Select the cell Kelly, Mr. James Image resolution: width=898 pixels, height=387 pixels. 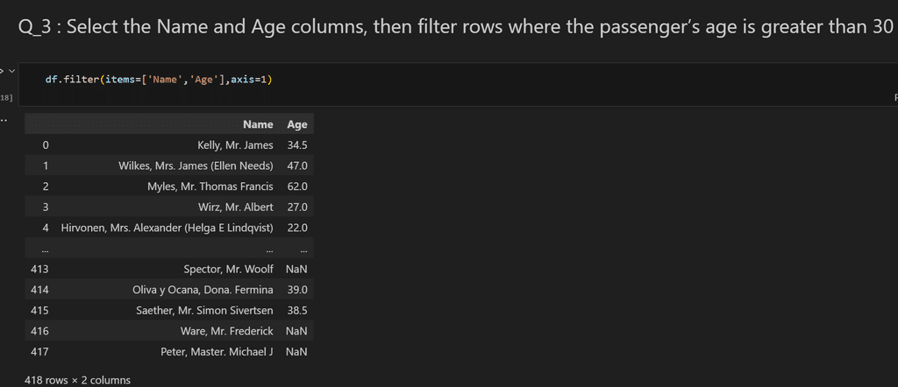(235, 145)
